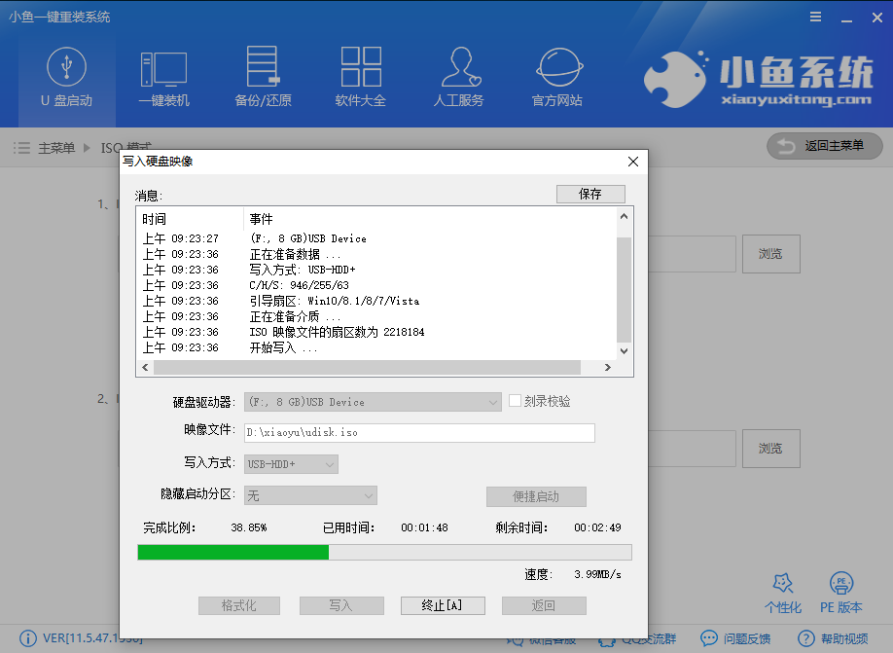This screenshot has height=653, width=893.
Task: Open the hamburger menu at top right
Action: coord(815,16)
